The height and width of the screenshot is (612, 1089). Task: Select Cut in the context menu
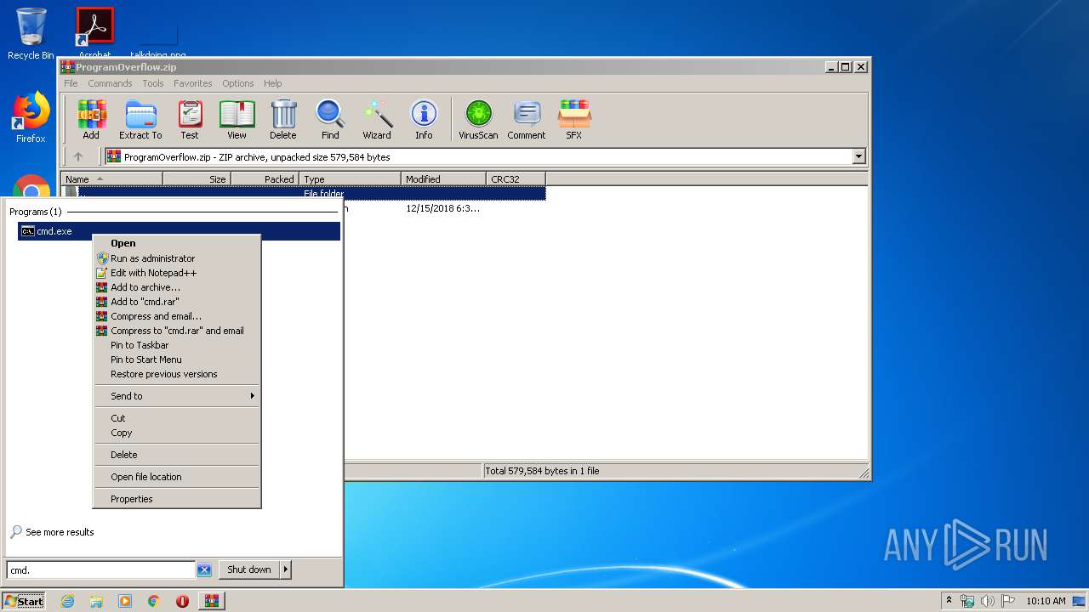click(177, 418)
